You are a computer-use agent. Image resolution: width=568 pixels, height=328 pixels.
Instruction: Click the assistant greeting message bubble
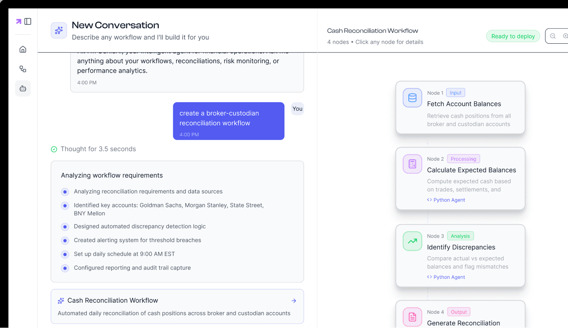[x=187, y=72]
